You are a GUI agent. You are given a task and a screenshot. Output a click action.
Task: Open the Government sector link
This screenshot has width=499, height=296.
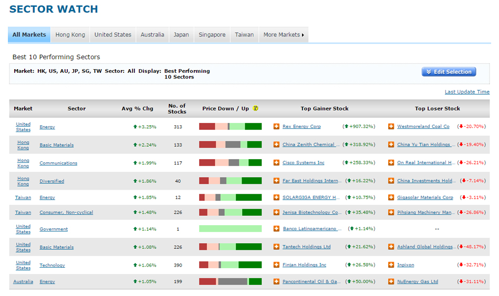[54, 229]
